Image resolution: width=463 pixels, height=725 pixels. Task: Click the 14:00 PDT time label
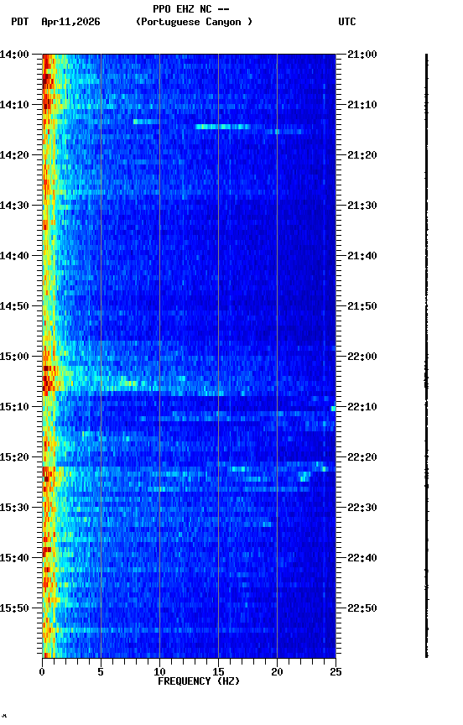(14, 55)
